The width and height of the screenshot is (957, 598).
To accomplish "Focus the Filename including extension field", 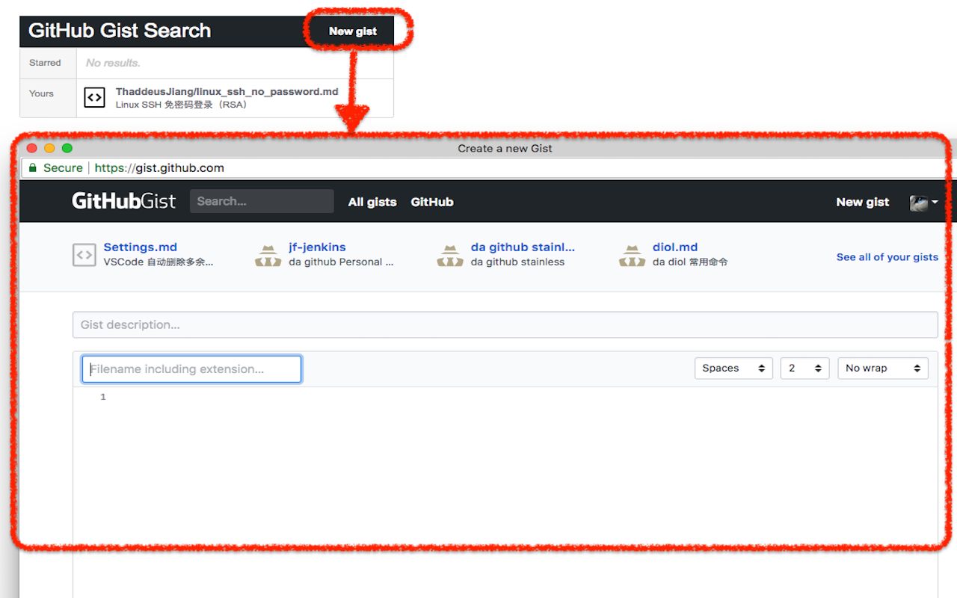I will (191, 369).
